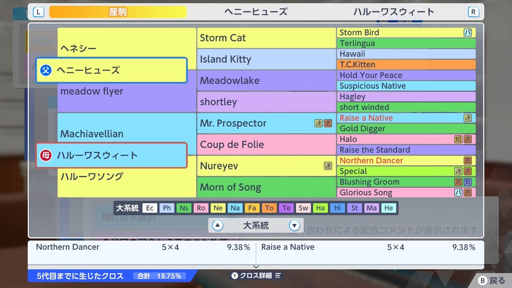Select sire ヘニーヒューズ in pedigree
Viewport: 512px width, 288px height.
click(x=112, y=70)
